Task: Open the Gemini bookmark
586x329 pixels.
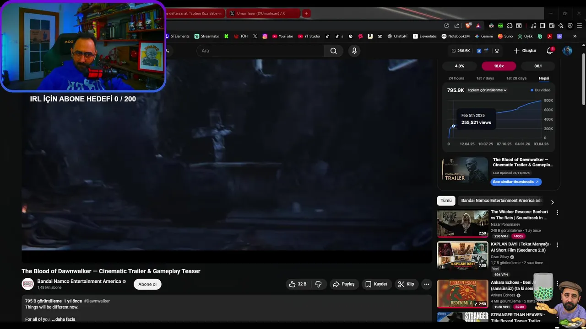Action: [484, 36]
